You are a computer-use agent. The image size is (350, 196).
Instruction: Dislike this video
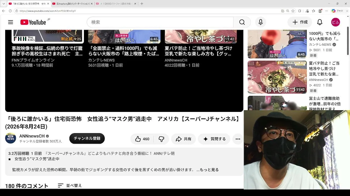coord(161,139)
